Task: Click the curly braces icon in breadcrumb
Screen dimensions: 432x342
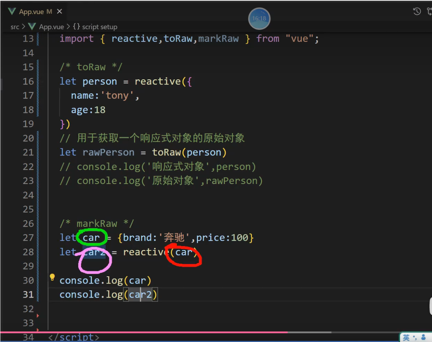Action: click(76, 26)
